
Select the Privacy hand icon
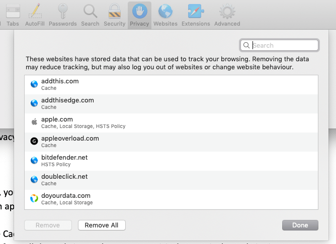point(139,11)
